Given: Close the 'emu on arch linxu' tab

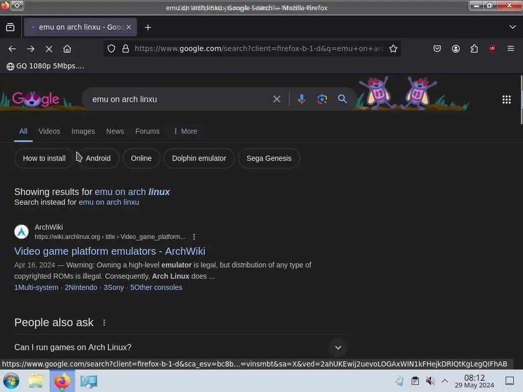Looking at the screenshot, I should [x=129, y=28].
